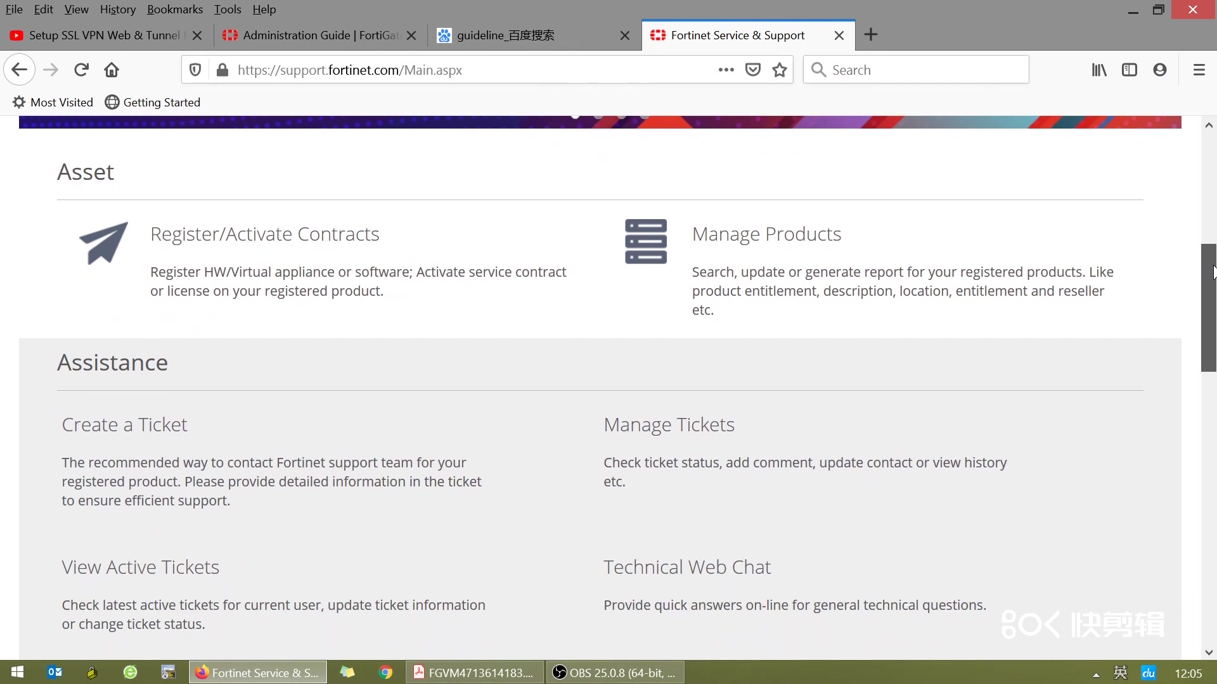Click the address bar URL field
The image size is (1217, 684).
pos(349,69)
